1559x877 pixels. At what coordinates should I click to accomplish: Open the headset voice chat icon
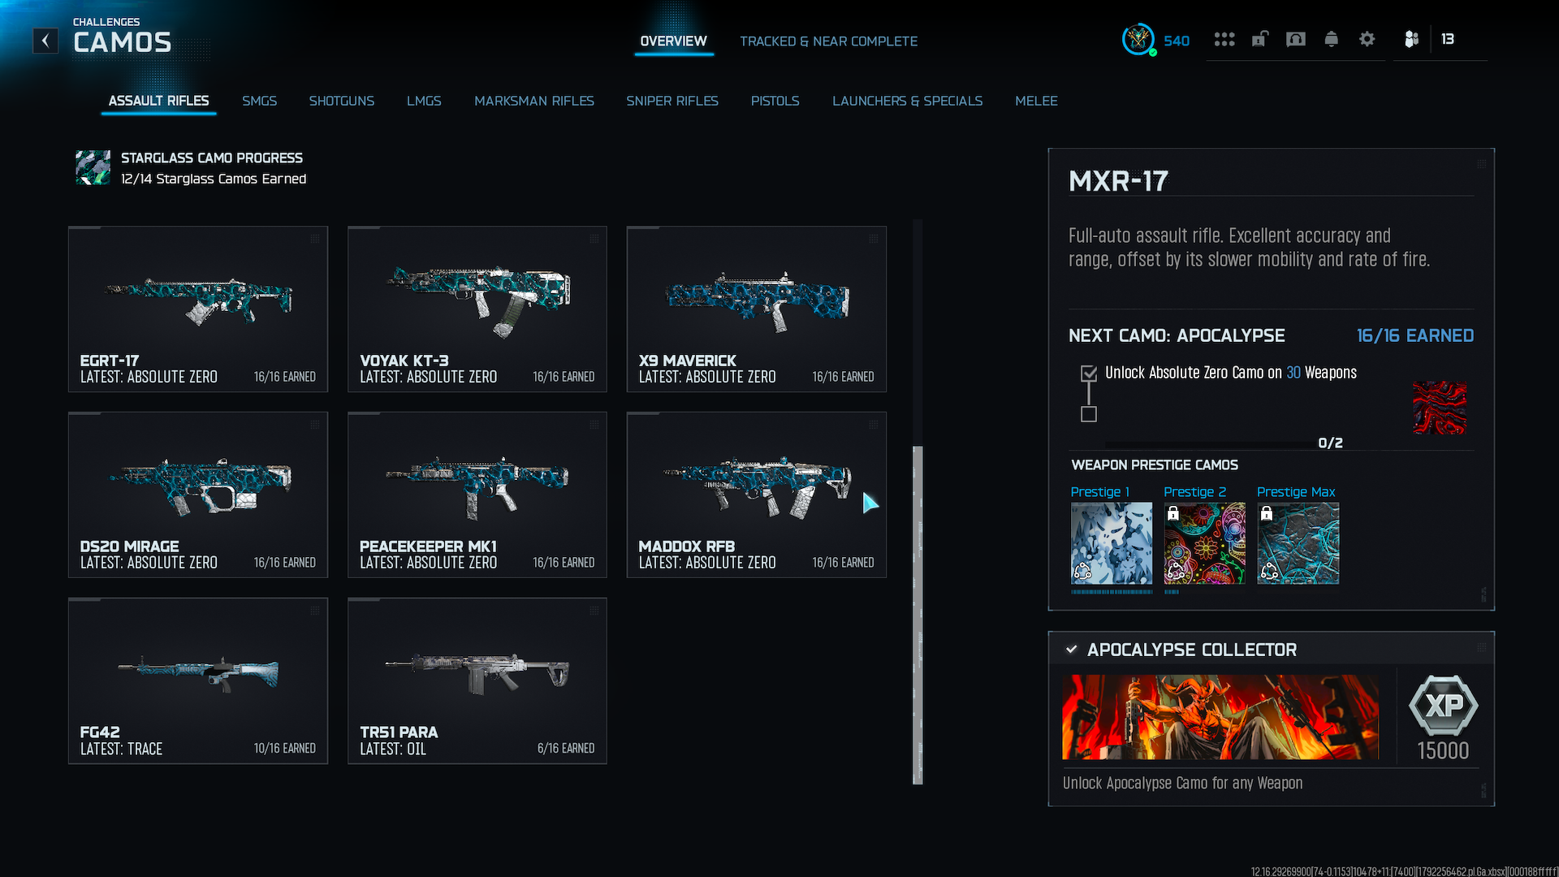pyautogui.click(x=1296, y=39)
